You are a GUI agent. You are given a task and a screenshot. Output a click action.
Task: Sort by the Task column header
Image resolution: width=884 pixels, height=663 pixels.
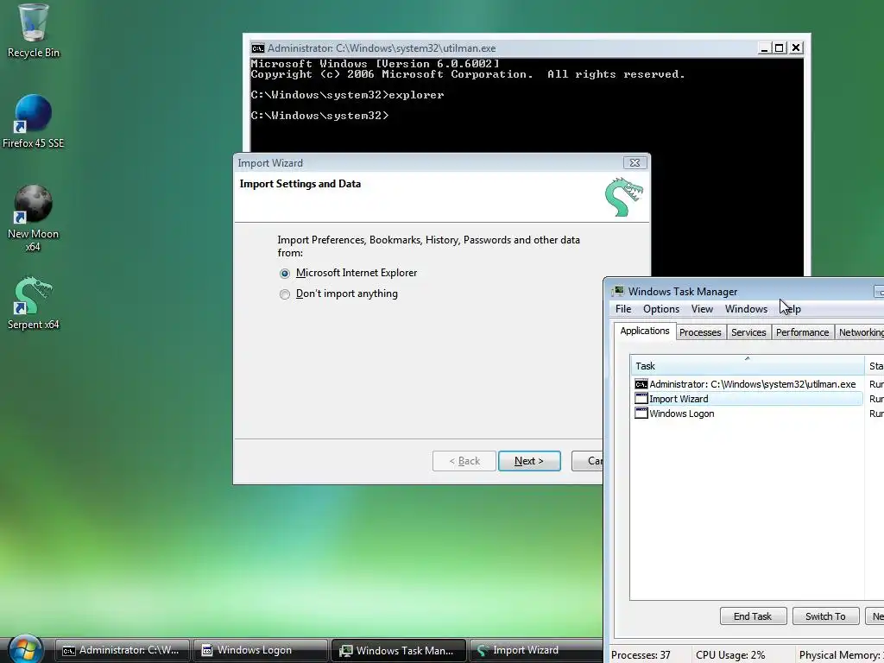coord(747,365)
